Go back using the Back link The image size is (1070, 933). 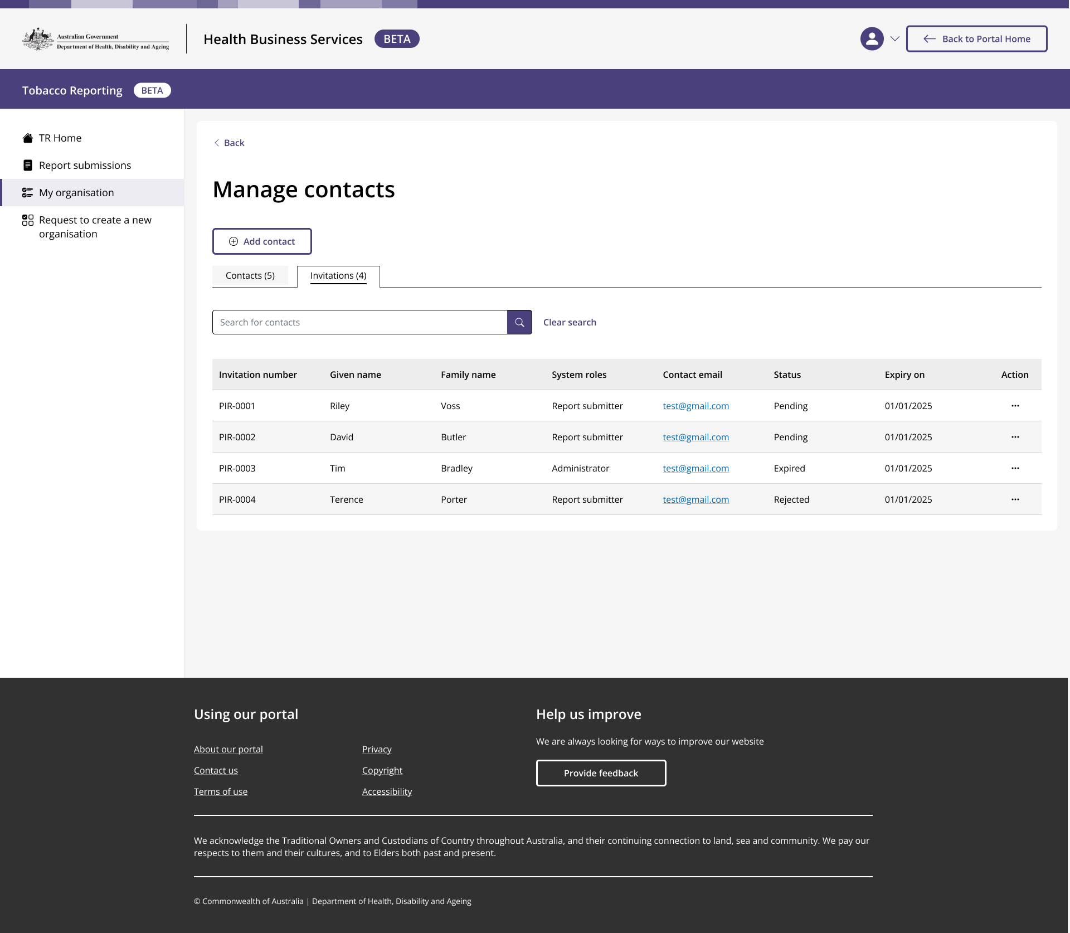[229, 143]
